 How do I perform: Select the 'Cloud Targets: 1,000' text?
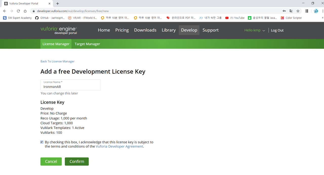coord(57,123)
